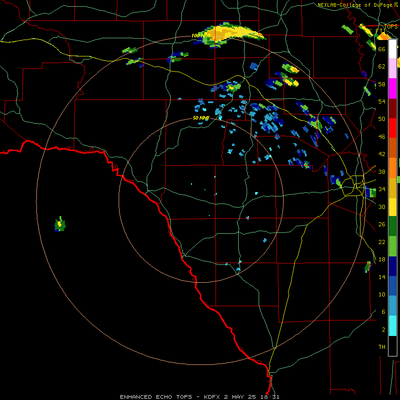
Task: Click the dark green legend color block
Action: tap(392, 226)
